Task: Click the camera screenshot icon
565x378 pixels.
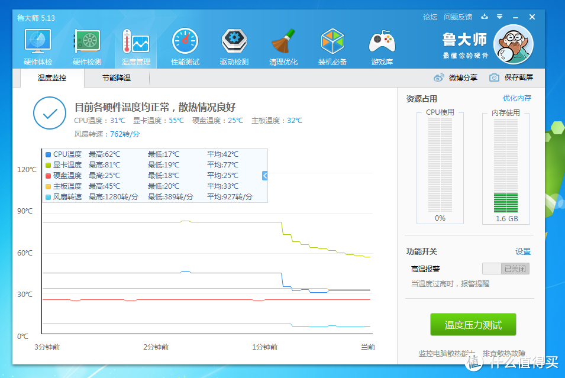Action: point(494,77)
